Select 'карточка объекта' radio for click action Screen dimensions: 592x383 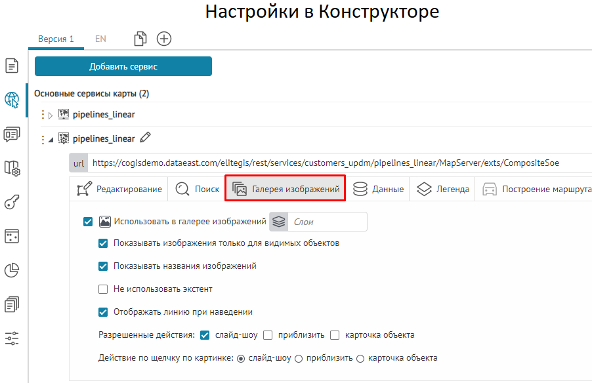pyautogui.click(x=360, y=358)
